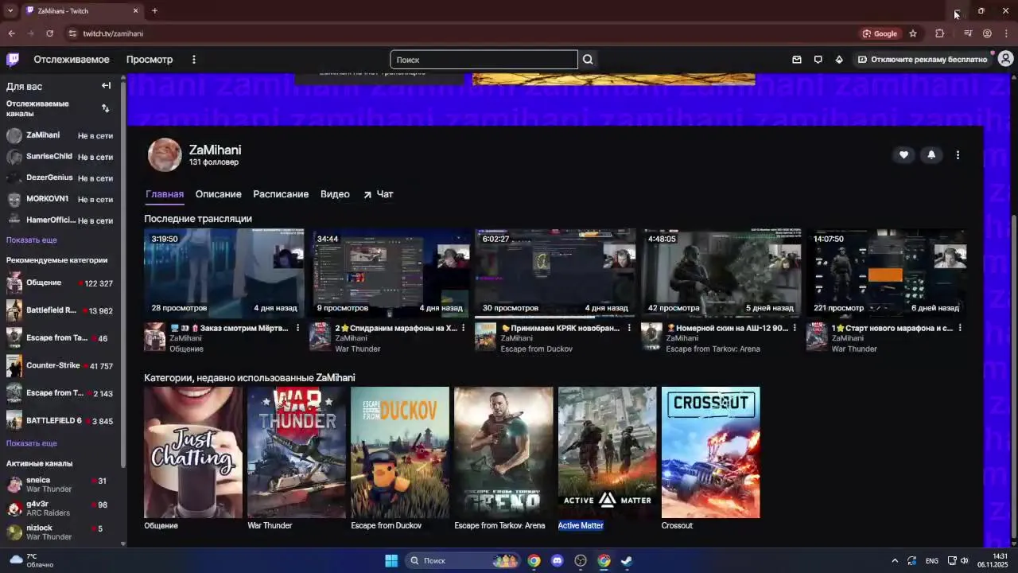1018x573 pixels.
Task: Open the Twitch home logo
Action: coord(13,59)
